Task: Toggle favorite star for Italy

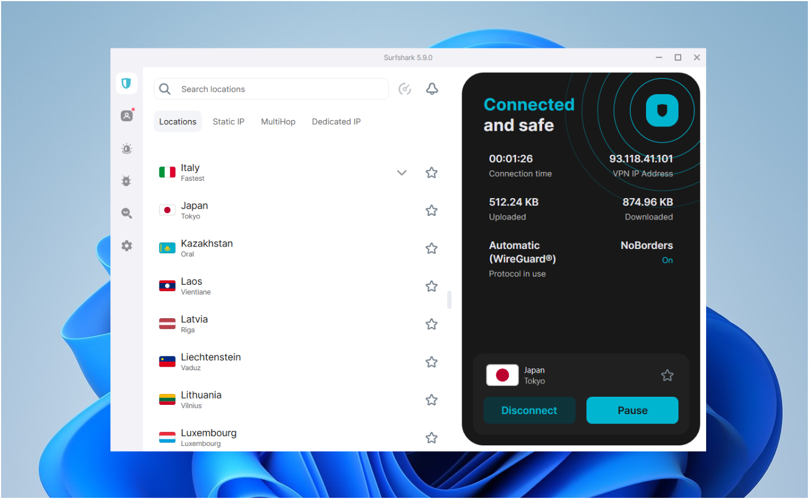Action: pos(432,173)
